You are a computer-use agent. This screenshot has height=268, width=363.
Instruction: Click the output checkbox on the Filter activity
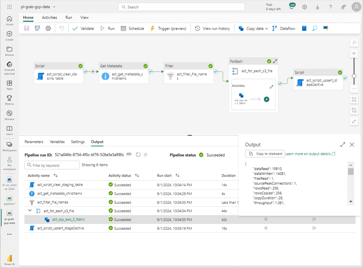pyautogui.click(x=216, y=72)
